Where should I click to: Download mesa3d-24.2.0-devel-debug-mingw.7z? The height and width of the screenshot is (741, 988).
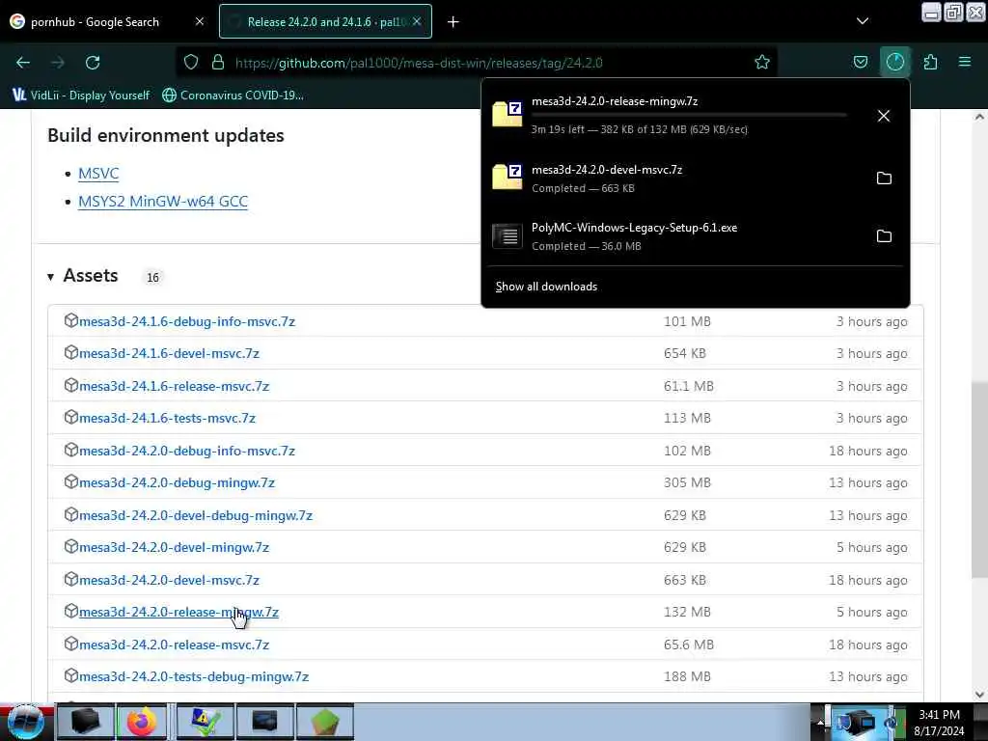tap(196, 515)
